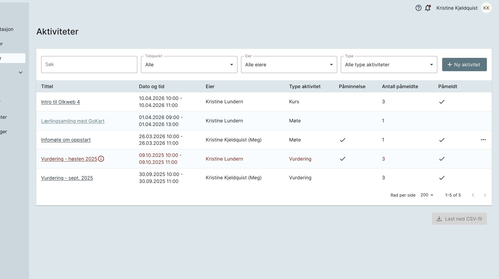Open the help question mark icon
This screenshot has height=279, width=499.
418,8
